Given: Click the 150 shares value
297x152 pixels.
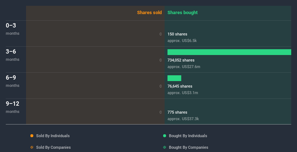Looking at the screenshot, I should [177, 34].
